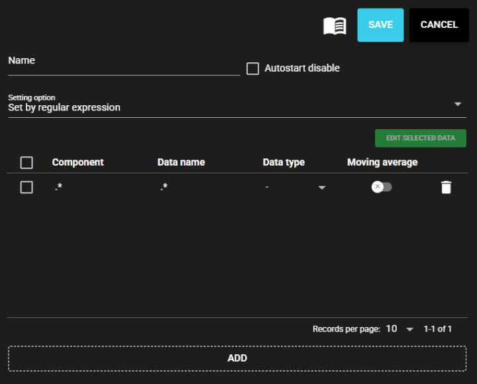The height and width of the screenshot is (384, 477).
Task: Tick the checkbox for the first data row
Action: tap(26, 187)
